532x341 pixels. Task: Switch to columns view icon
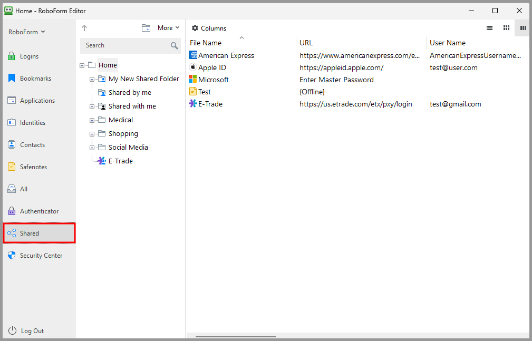tap(523, 28)
